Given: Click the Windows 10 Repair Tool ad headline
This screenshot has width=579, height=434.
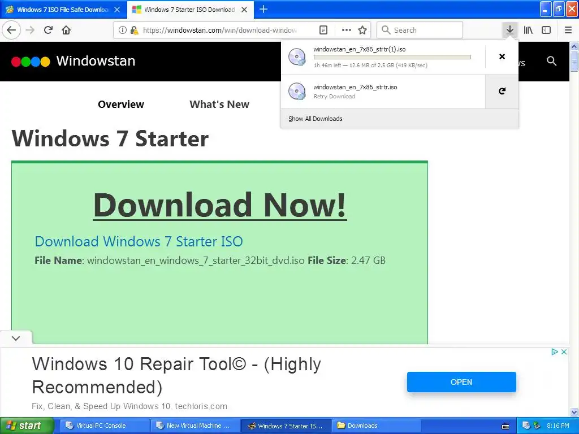Looking at the screenshot, I should point(176,375).
